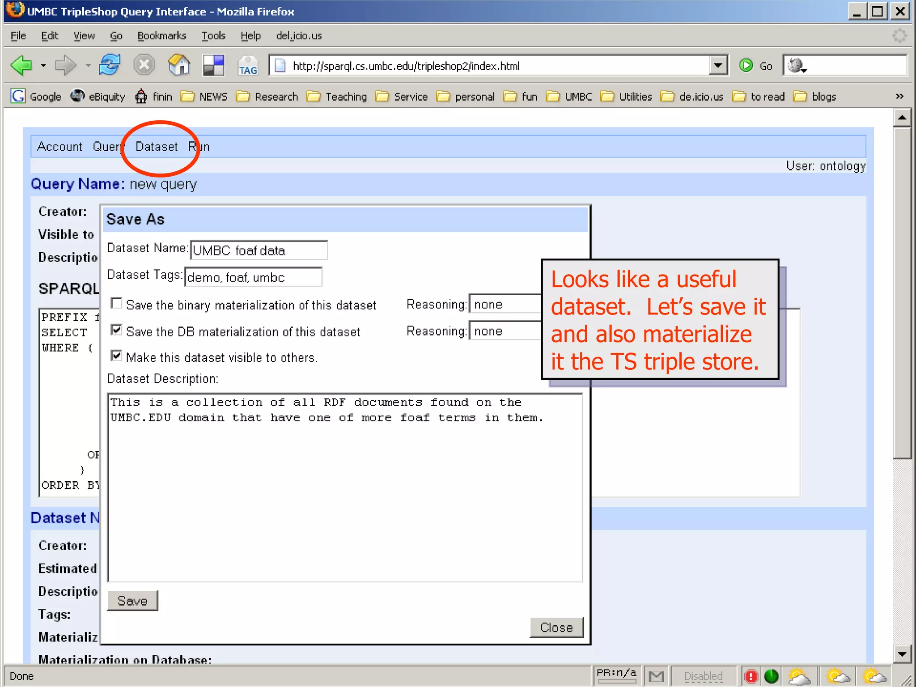Click the green Go button icon

(x=746, y=66)
